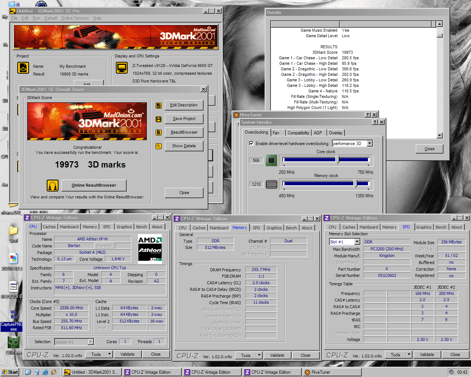Image resolution: width=471 pixels, height=377 pixels.
Task: Open Bench tab in Memory CPU-Z window
Action: (x=291, y=228)
